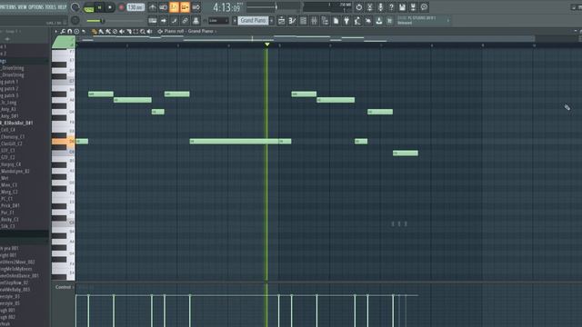Select the Slice tool in piano roll toolbar
582x327 pixels.
[x=129, y=32]
